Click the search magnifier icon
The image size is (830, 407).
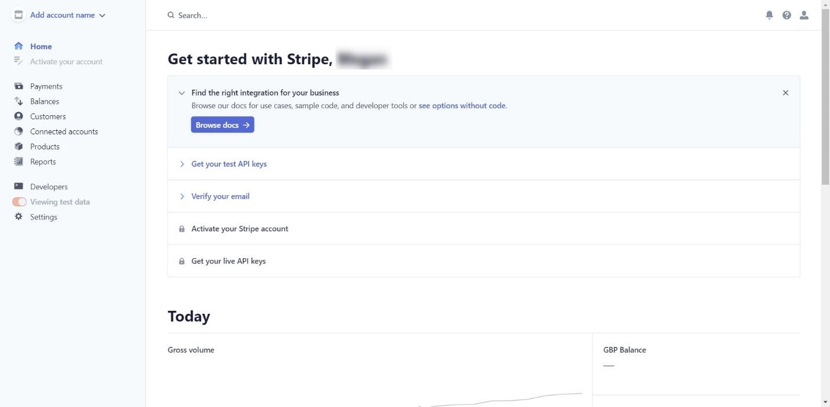[171, 15]
